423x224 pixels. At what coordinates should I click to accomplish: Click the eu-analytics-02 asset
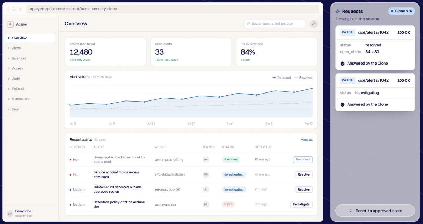(x=167, y=189)
